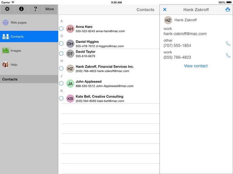The width and height of the screenshot is (233, 174).
Task: Open John Appleseed contact name
Action: (88, 82)
